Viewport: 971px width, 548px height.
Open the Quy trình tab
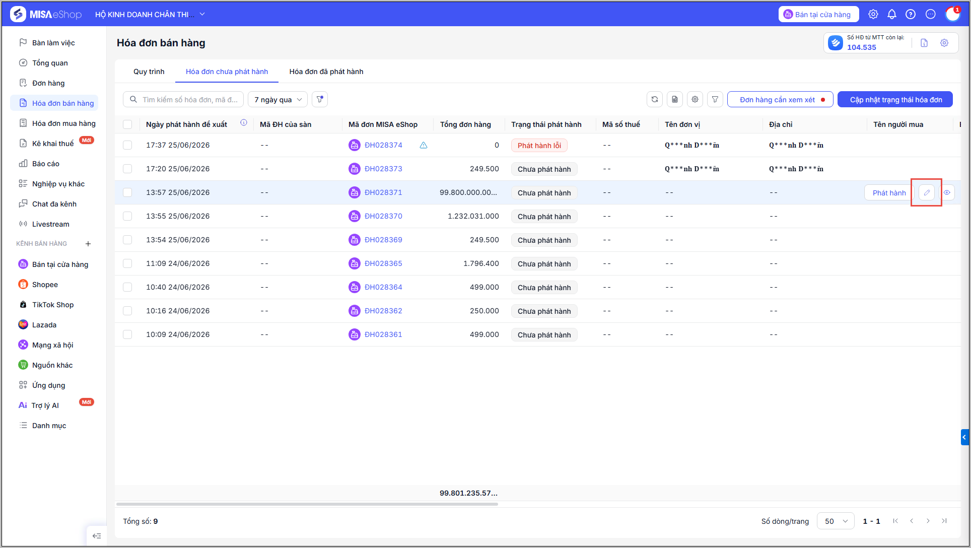(x=149, y=72)
